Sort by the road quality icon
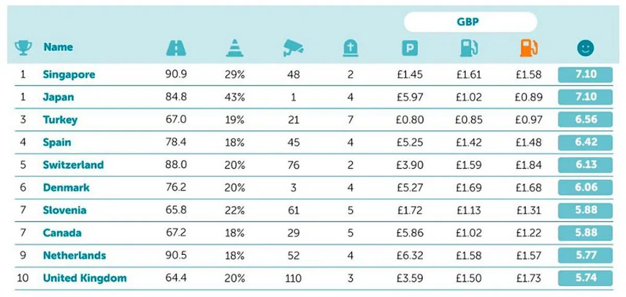 pos(176,48)
